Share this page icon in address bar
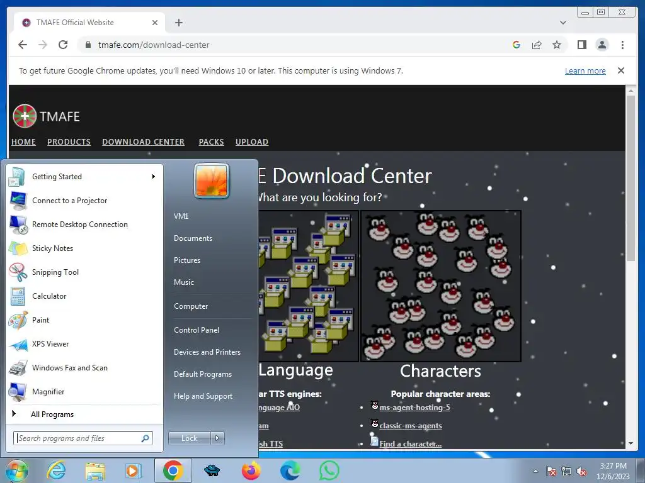 [x=537, y=45]
